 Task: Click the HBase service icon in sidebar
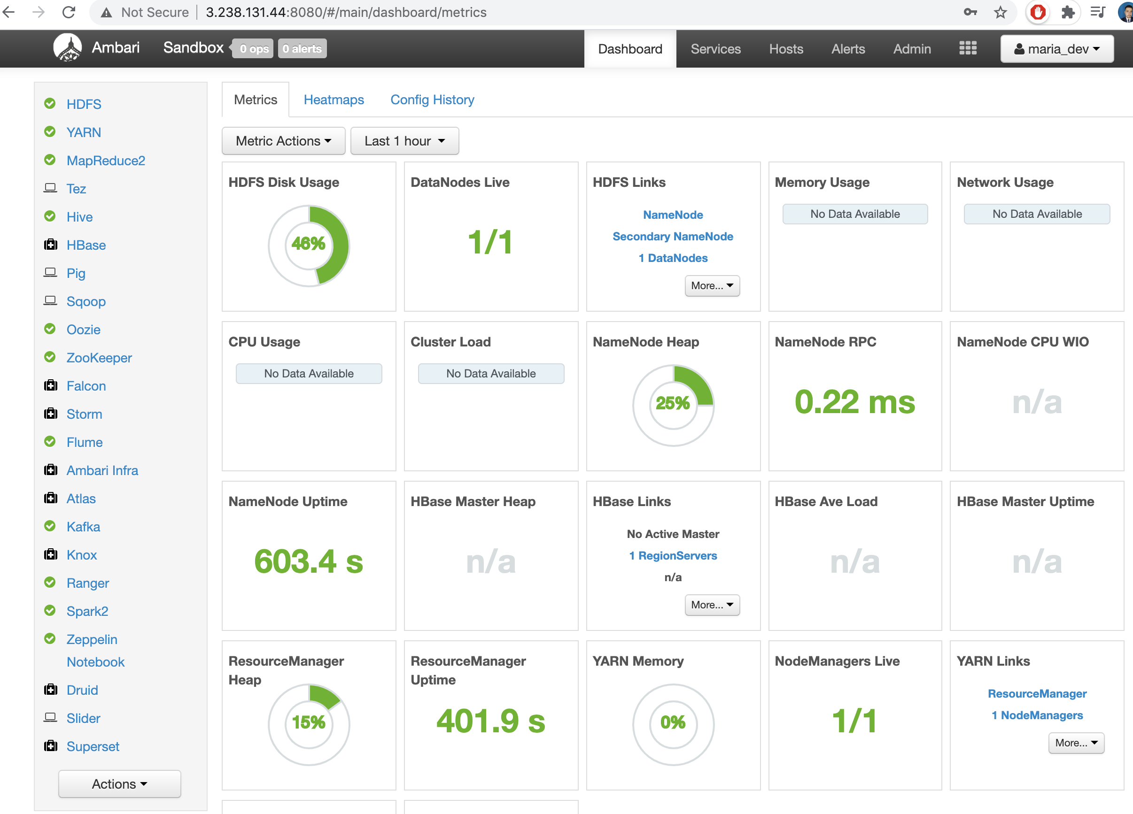pyautogui.click(x=50, y=245)
